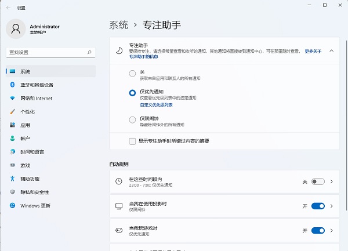Click the Windows Update icon in sidebar
This screenshot has width=348, height=251.
12,206
